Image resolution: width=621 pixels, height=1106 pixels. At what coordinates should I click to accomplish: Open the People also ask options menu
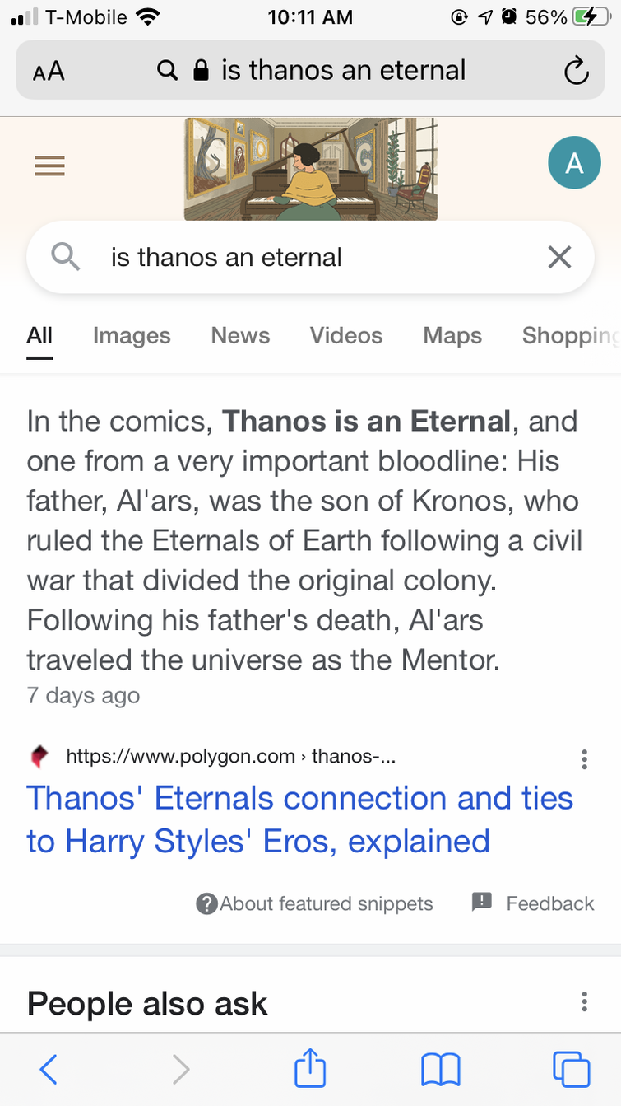pyautogui.click(x=584, y=1001)
